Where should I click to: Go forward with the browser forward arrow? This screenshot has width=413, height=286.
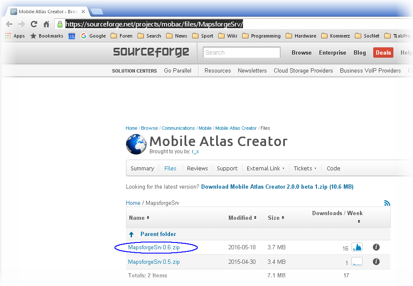(21, 24)
